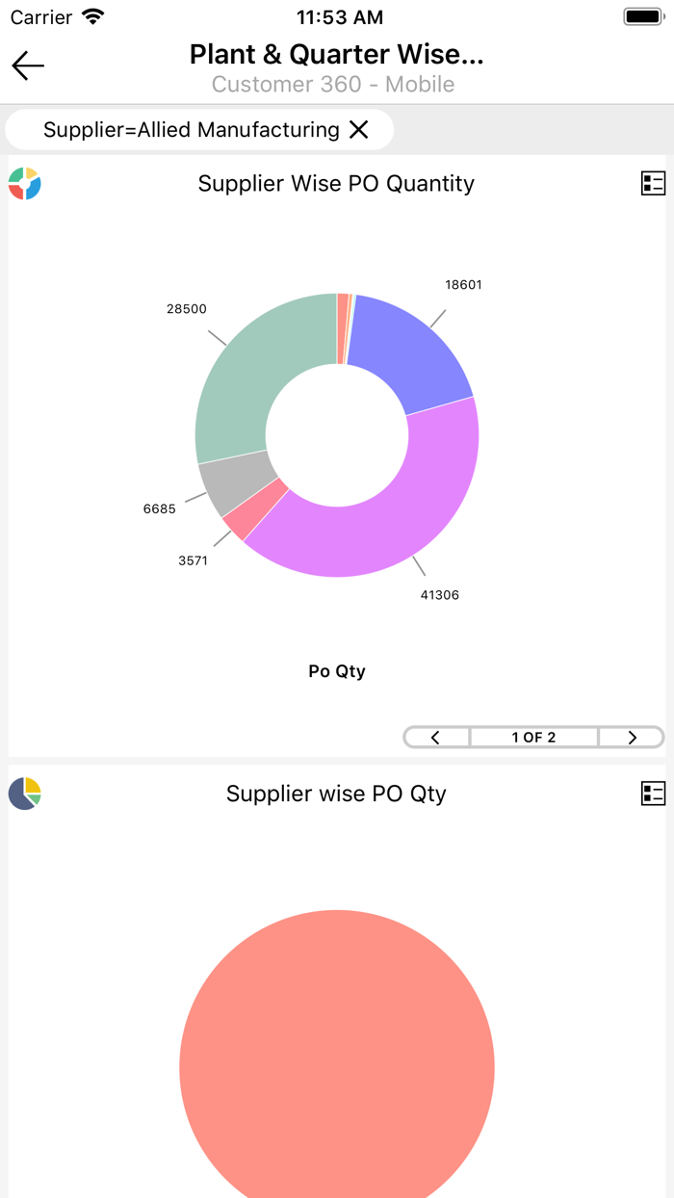Tap the colorful pie chart icon beside Supplier Wise PO Quantity
Screen dimensions: 674x1198
pyautogui.click(x=24, y=183)
